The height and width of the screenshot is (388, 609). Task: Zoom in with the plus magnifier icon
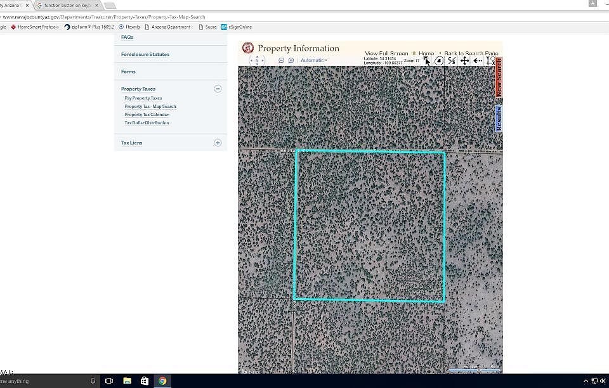(x=291, y=60)
